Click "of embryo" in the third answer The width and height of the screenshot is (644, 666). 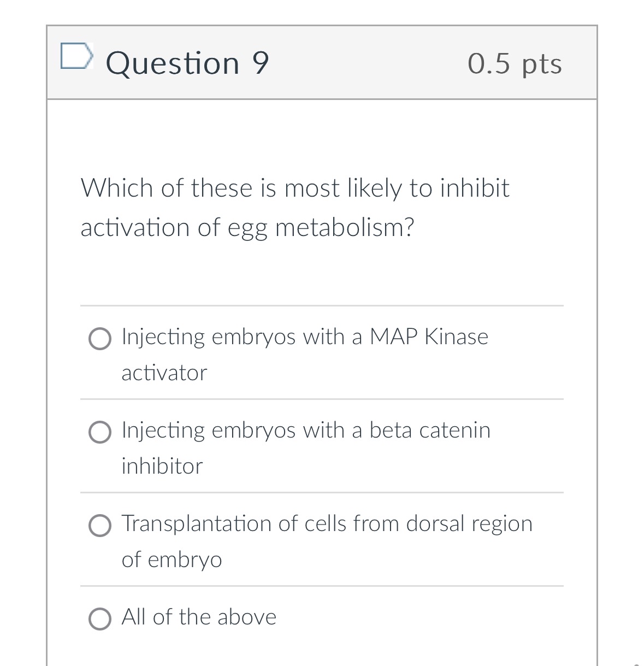[x=172, y=559]
